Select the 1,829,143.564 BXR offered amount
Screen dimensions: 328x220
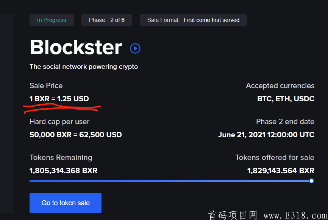[281, 171]
